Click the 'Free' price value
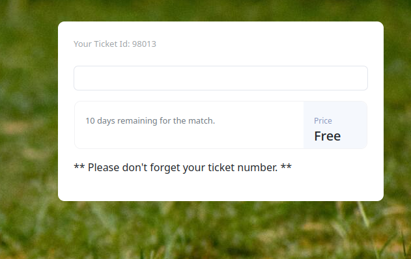This screenshot has width=411, height=259. click(328, 136)
